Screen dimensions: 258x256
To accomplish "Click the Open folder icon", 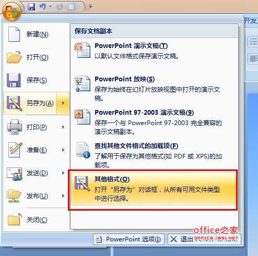I will (x=14, y=57).
